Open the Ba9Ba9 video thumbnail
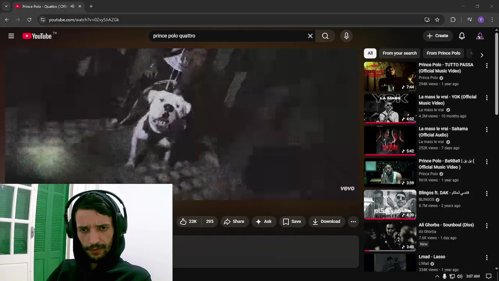This screenshot has width=499, height=281. pos(390,173)
